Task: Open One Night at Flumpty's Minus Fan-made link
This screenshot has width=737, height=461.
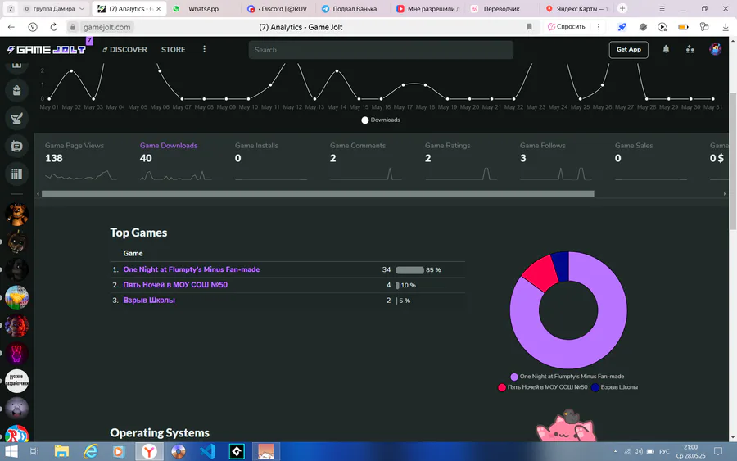Action: coord(192,269)
